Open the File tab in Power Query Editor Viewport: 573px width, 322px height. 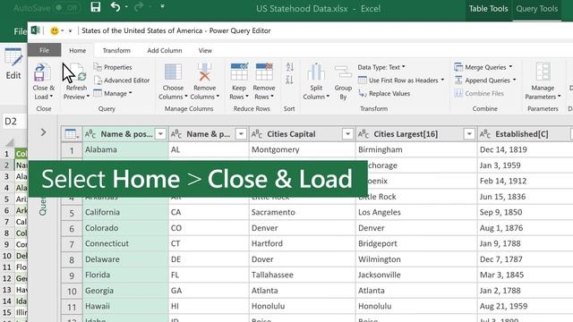coord(44,50)
